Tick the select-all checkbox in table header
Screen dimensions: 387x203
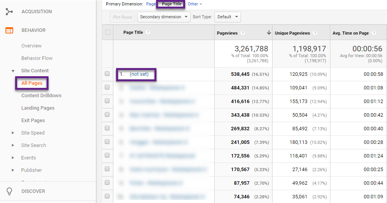click(108, 32)
